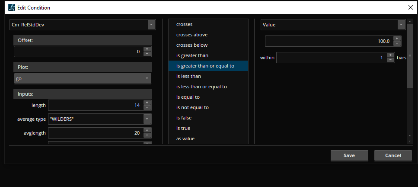Increment the length input value

(147, 103)
